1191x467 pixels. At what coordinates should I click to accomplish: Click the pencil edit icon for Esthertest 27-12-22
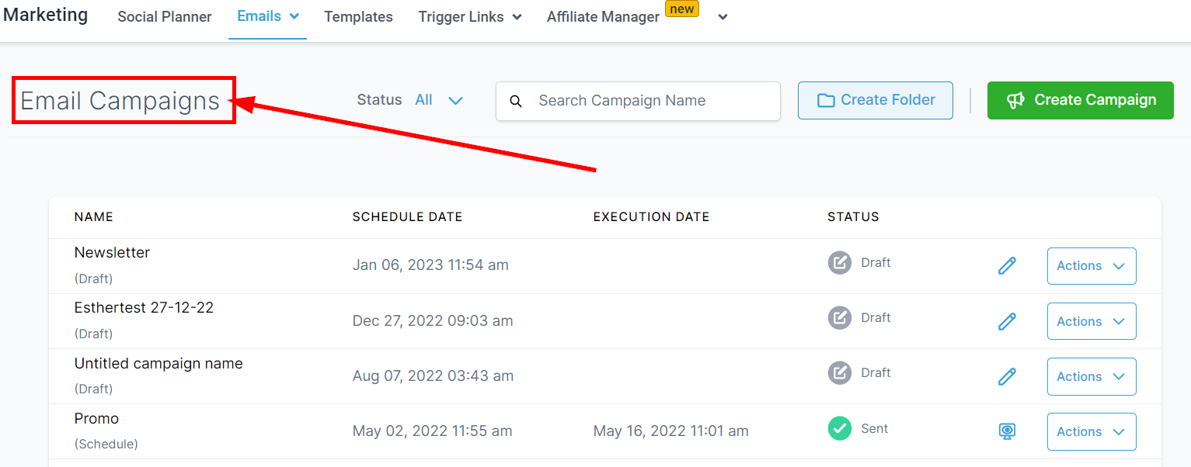click(x=1007, y=321)
